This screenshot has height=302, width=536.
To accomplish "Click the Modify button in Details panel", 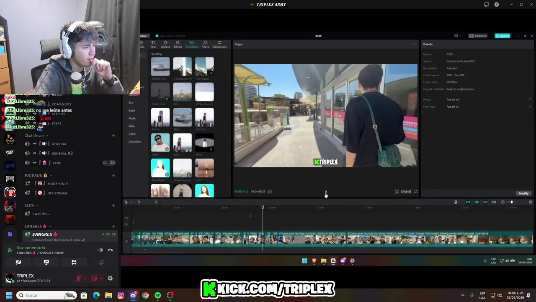I will click(x=523, y=193).
